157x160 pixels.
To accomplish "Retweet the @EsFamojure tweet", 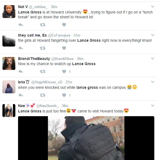I will (43, 48).
